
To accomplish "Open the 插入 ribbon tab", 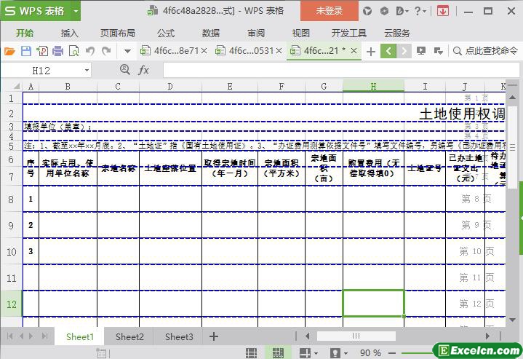I will (69, 33).
